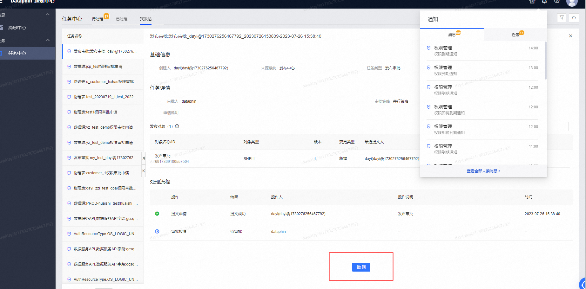Click the K collapse handle on task list edge
This screenshot has width=586, height=289.
click(144, 171)
